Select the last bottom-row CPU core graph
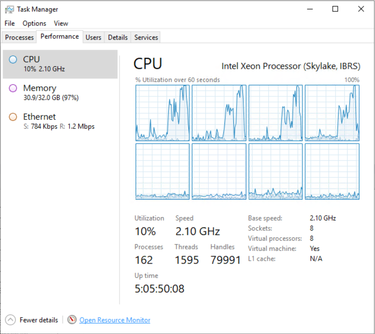This screenshot has width=375, height=334. point(332,171)
